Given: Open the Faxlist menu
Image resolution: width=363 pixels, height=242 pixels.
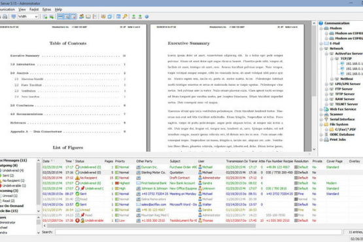Looking at the screenshot, I should (34, 10).
